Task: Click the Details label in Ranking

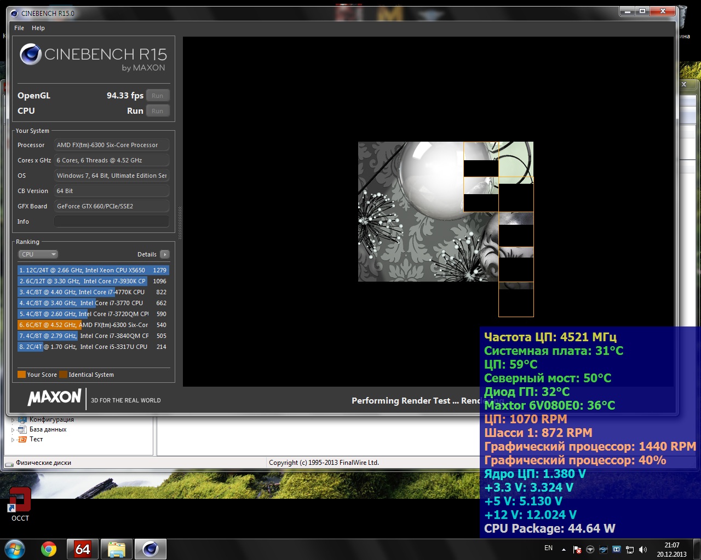Action: tap(147, 254)
